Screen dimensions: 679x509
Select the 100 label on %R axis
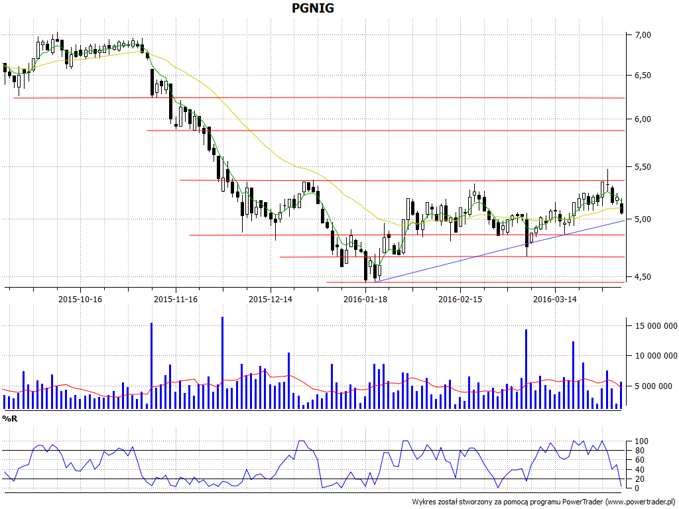click(641, 441)
